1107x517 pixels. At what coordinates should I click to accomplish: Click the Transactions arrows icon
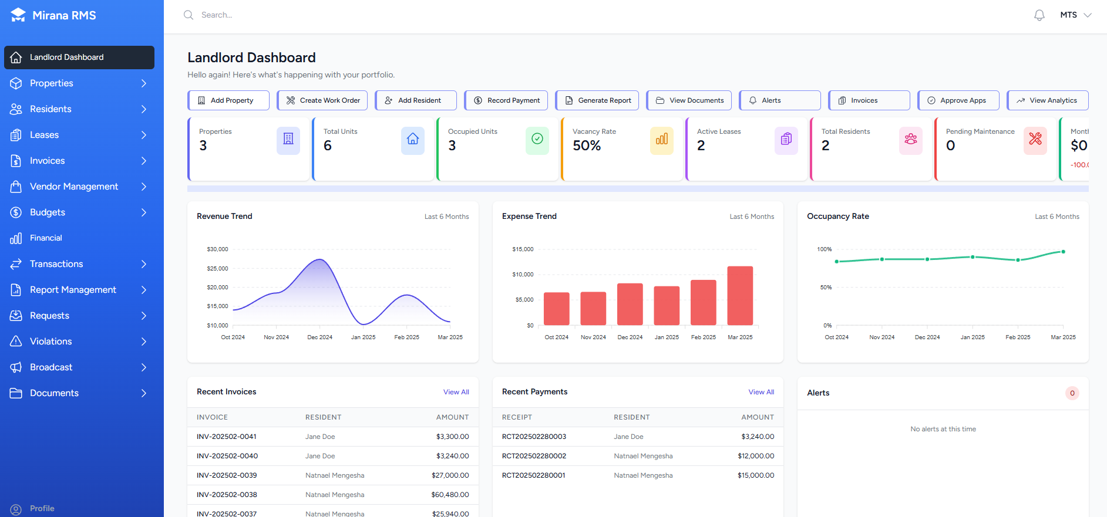(x=16, y=264)
